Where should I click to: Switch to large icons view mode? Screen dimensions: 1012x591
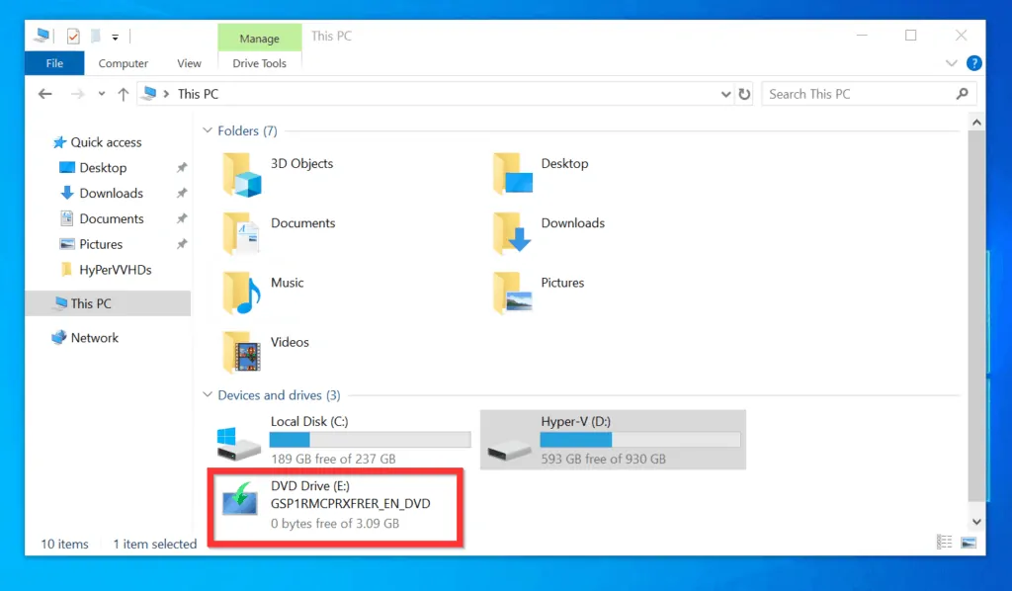968,543
